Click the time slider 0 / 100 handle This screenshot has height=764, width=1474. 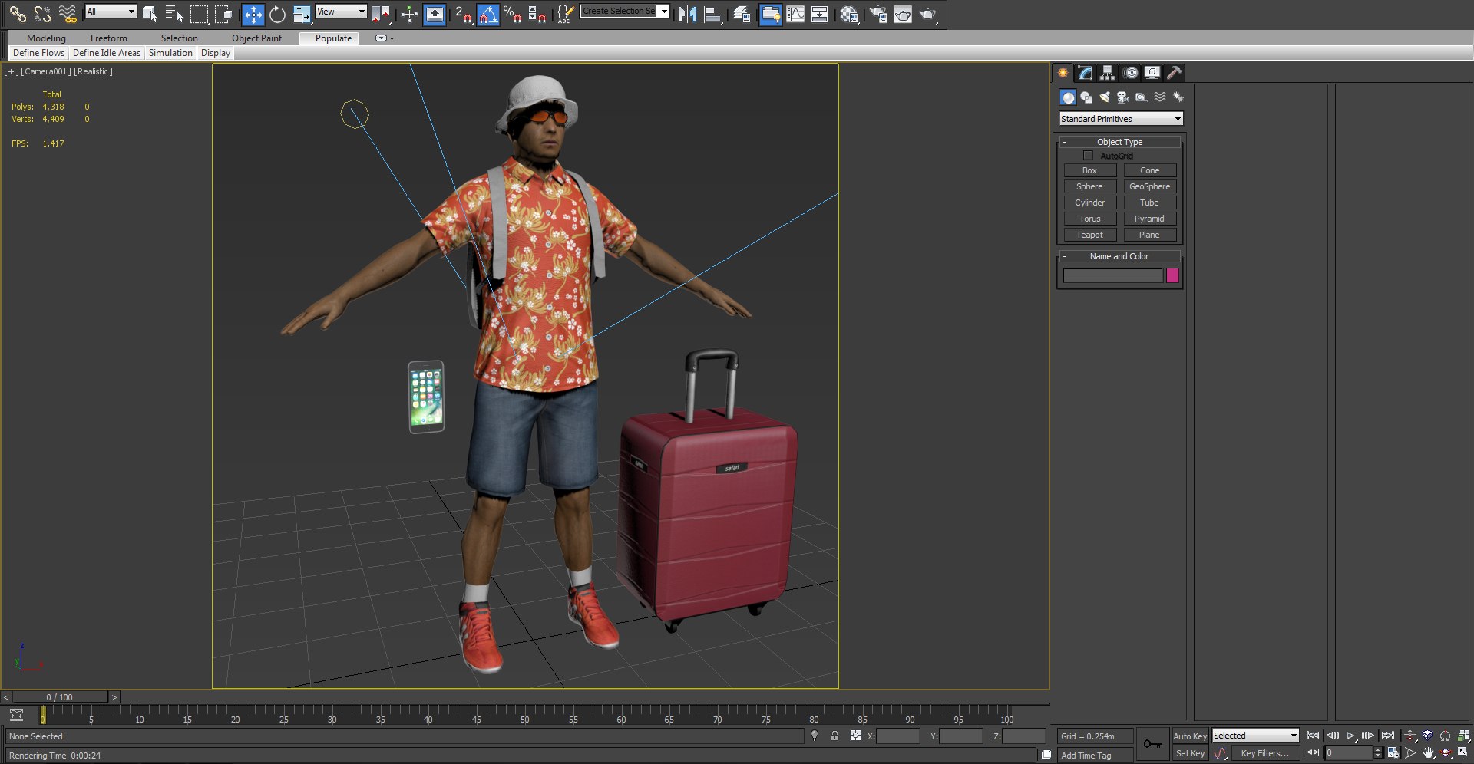pyautogui.click(x=60, y=697)
